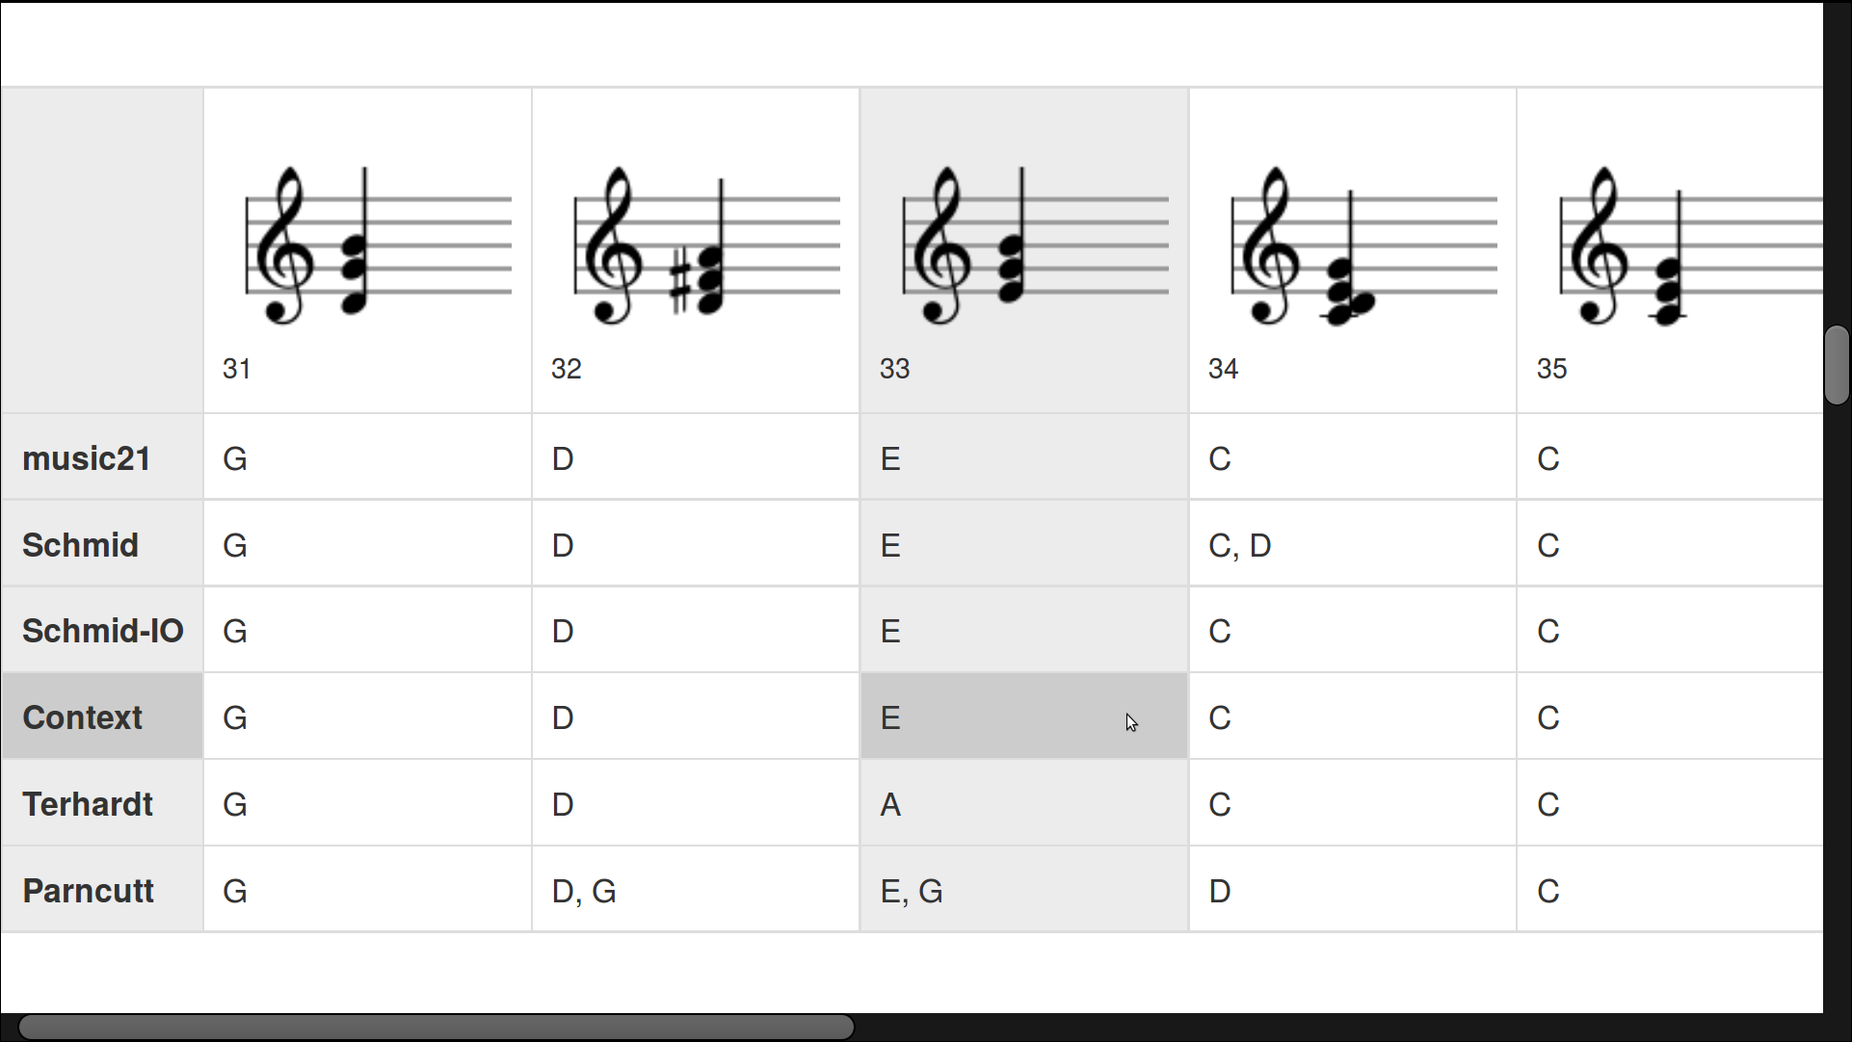Click Parncutt cell showing D, G

[x=696, y=891]
